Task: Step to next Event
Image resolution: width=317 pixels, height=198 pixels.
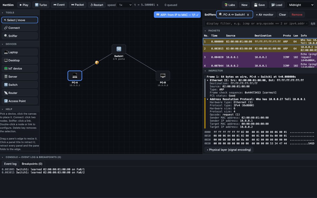Action: click(59, 5)
